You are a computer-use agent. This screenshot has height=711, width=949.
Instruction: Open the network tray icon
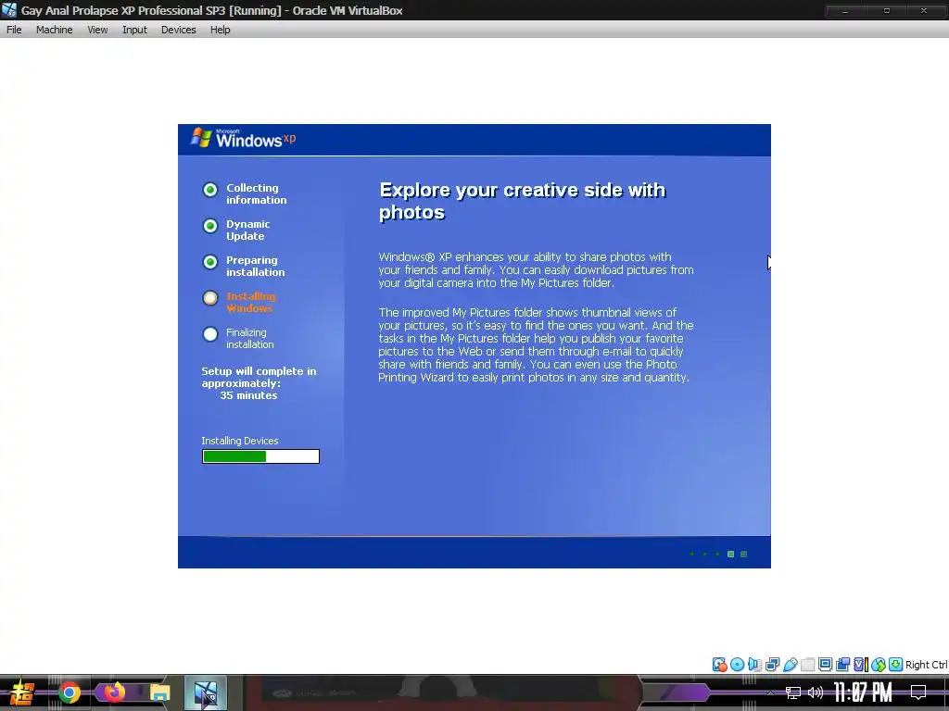pos(793,692)
